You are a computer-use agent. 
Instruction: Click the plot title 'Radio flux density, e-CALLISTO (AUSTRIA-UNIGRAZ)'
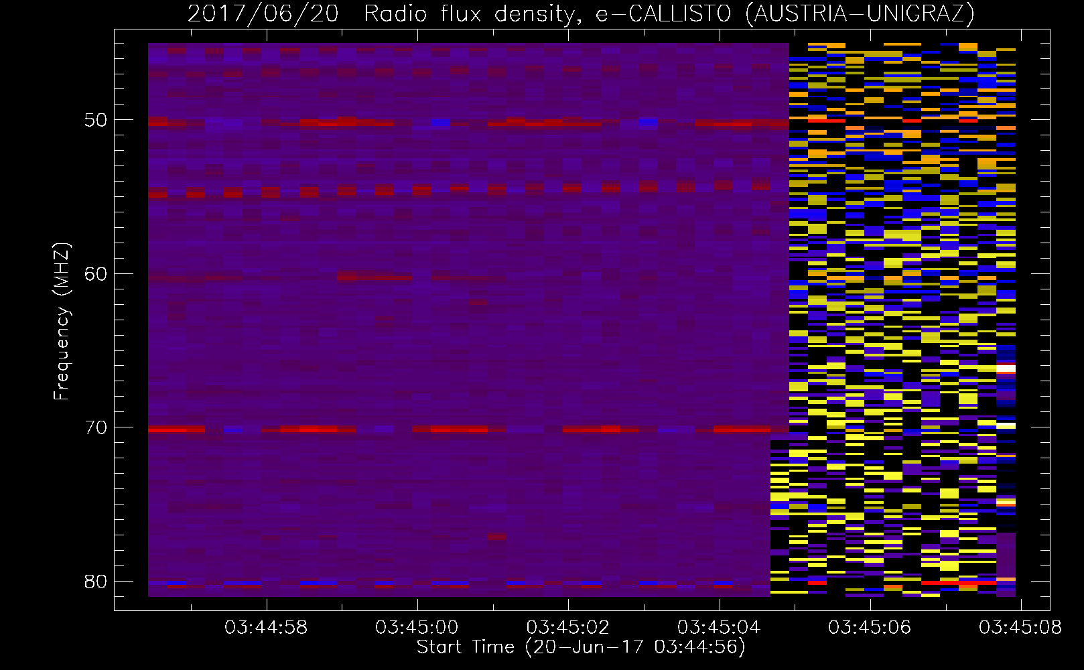(669, 14)
